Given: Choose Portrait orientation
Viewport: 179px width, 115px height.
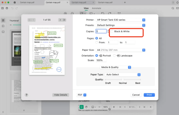Looking at the screenshot, I should [x=97, y=56].
